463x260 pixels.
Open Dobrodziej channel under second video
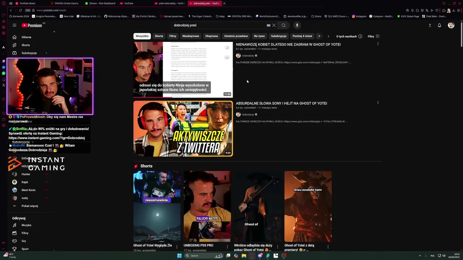(x=248, y=114)
